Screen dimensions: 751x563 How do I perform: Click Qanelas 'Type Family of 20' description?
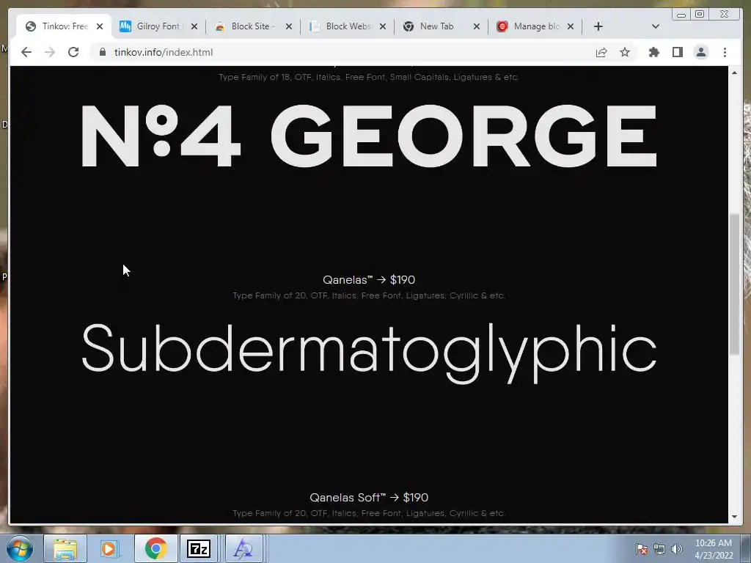369,295
